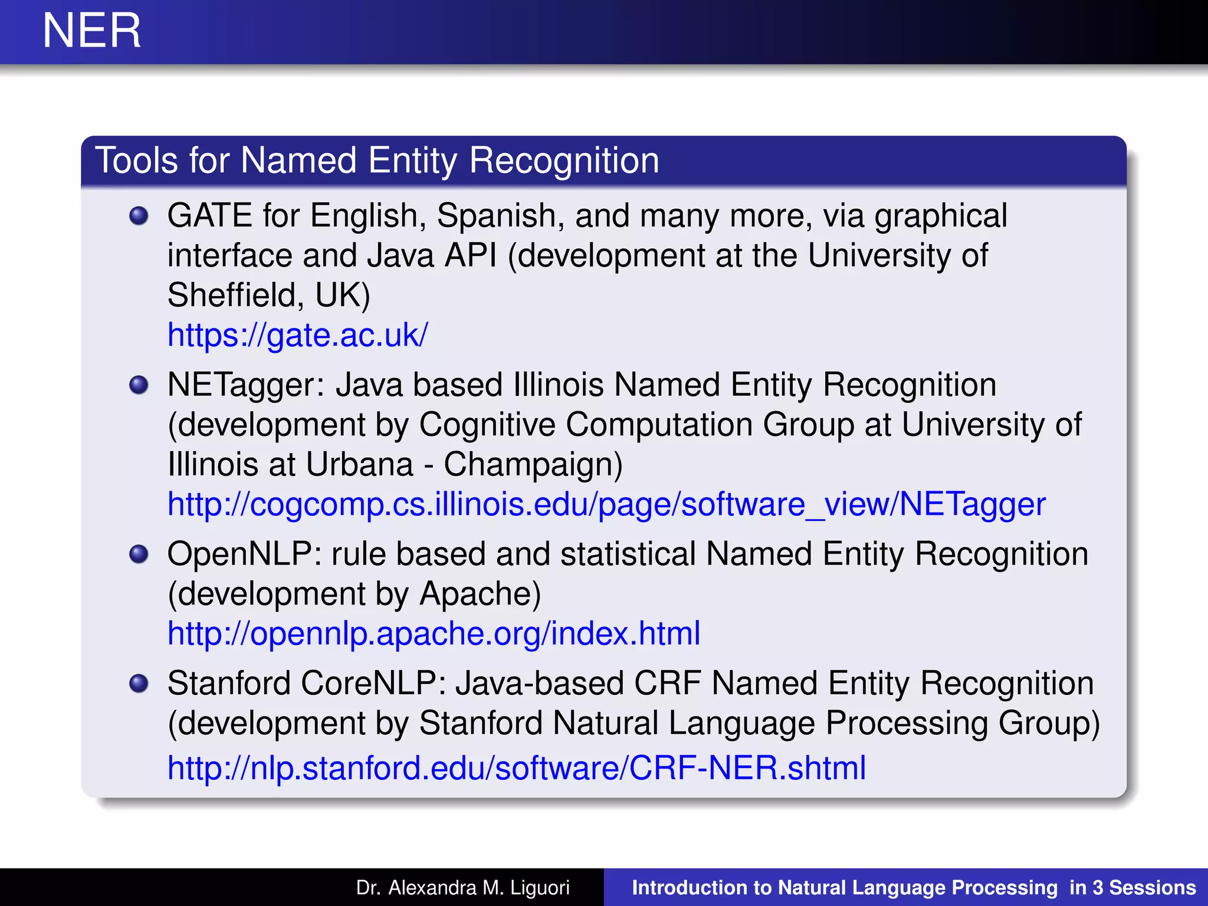
Task: Select 'interface and Java API' line
Action: (578, 255)
